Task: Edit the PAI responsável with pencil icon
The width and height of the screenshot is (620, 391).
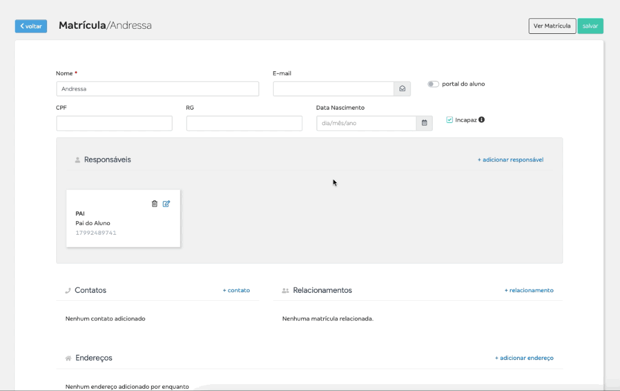Action: [x=166, y=204]
